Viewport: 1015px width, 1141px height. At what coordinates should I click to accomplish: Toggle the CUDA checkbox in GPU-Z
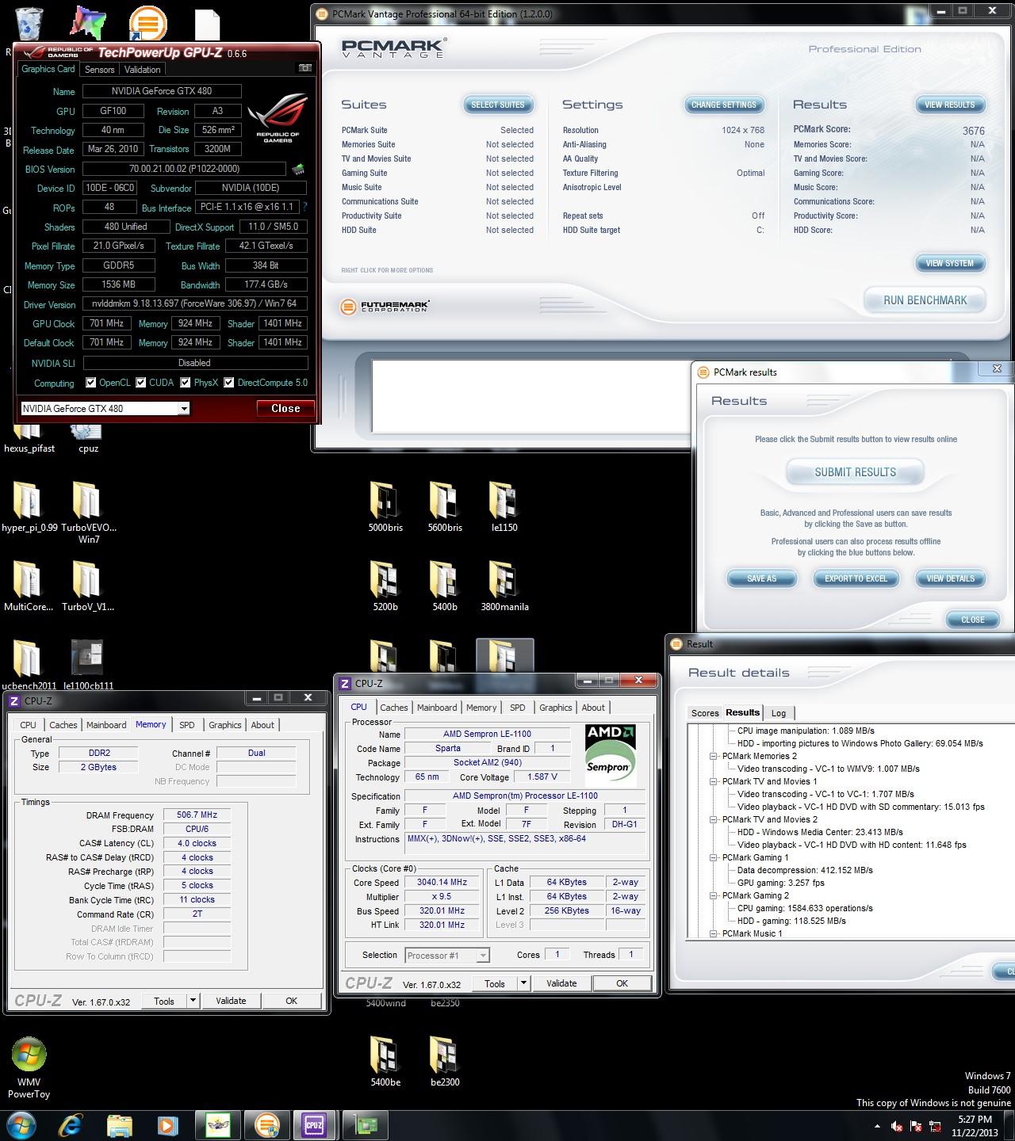tap(141, 383)
